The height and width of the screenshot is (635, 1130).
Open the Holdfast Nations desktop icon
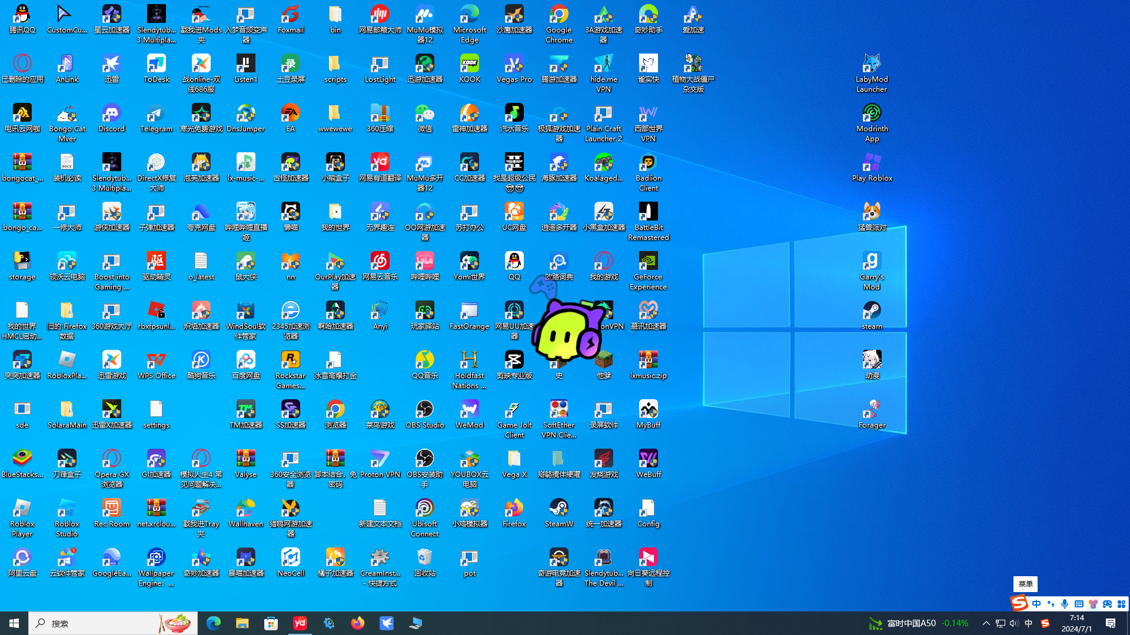(x=469, y=370)
